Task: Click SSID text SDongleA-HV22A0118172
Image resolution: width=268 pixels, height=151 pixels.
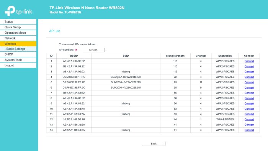Action: click(126, 77)
